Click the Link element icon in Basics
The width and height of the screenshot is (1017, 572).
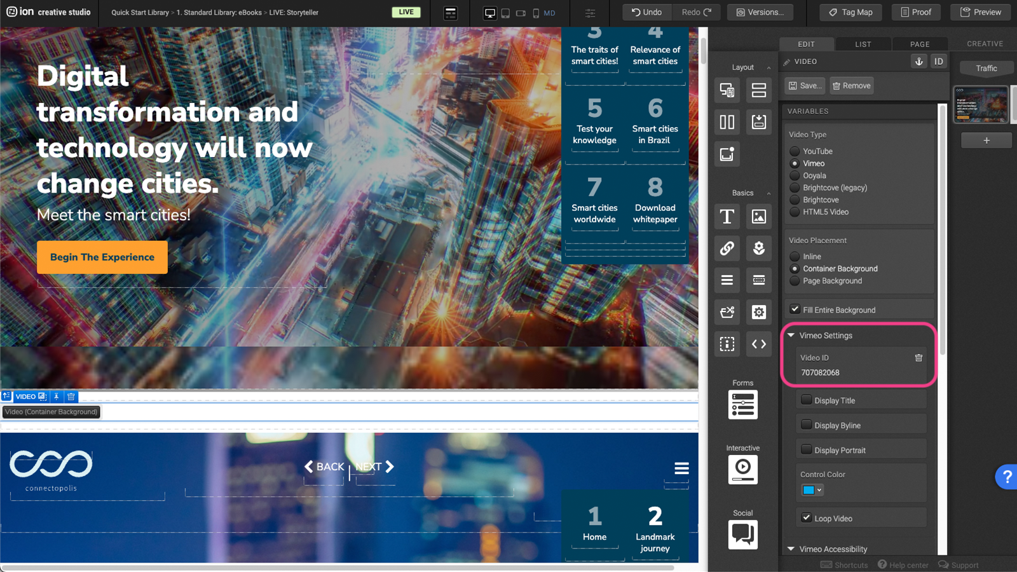pyautogui.click(x=727, y=249)
